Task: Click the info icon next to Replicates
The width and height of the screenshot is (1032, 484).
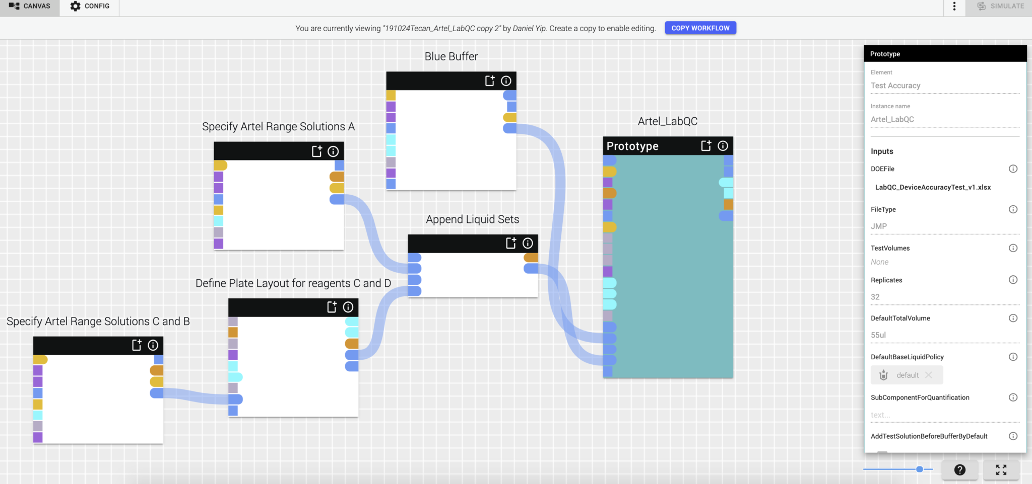Action: [x=1013, y=279]
